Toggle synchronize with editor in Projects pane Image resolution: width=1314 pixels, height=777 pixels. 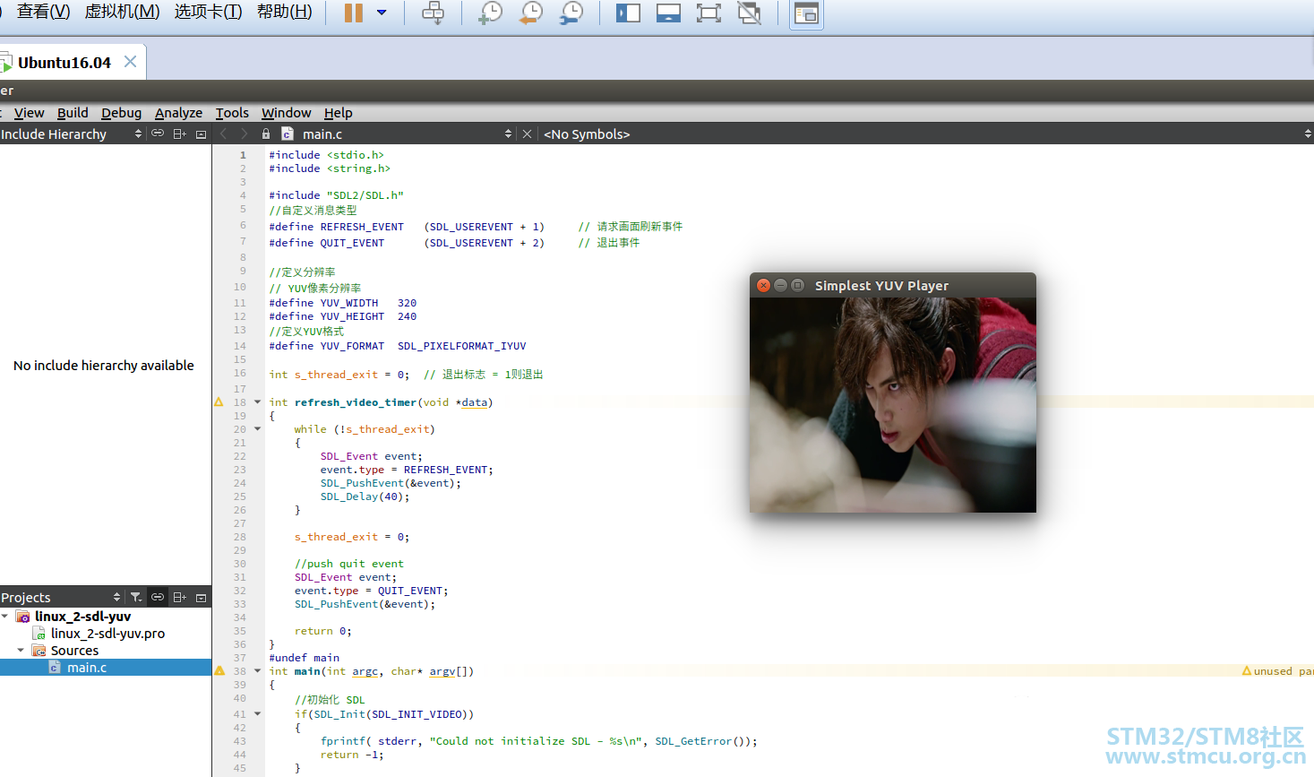(158, 597)
